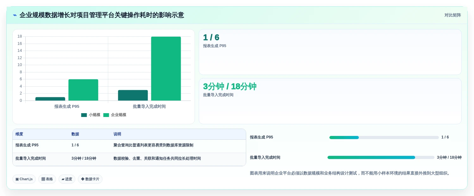Click the 报表生成 P95 progress bar
This screenshot has height=196, width=474.
384,138
